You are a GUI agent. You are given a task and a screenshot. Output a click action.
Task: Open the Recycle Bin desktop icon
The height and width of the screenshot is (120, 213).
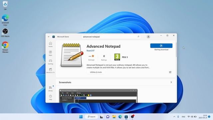coord(5,5)
